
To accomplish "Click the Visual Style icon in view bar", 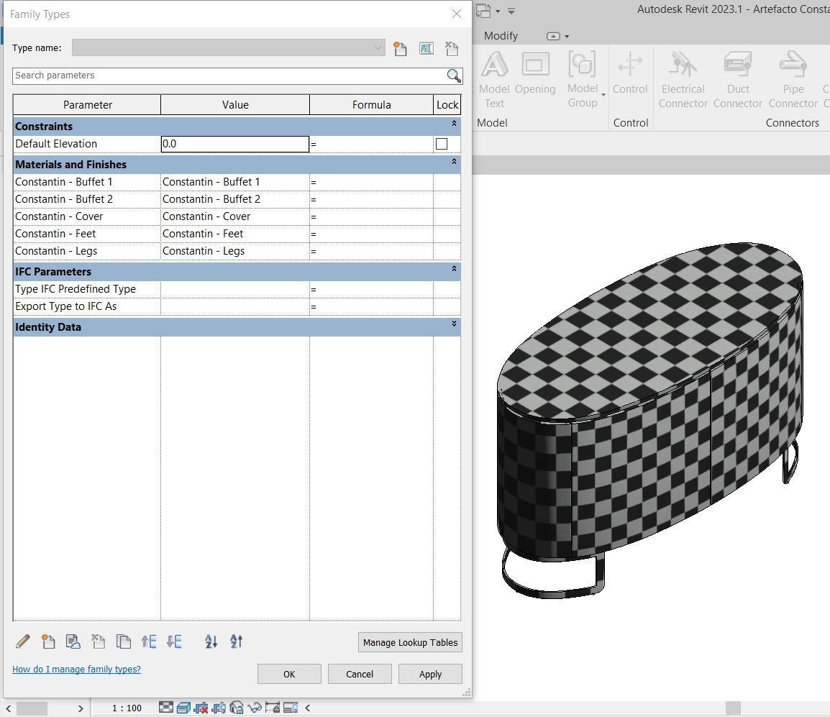I will pos(183,708).
